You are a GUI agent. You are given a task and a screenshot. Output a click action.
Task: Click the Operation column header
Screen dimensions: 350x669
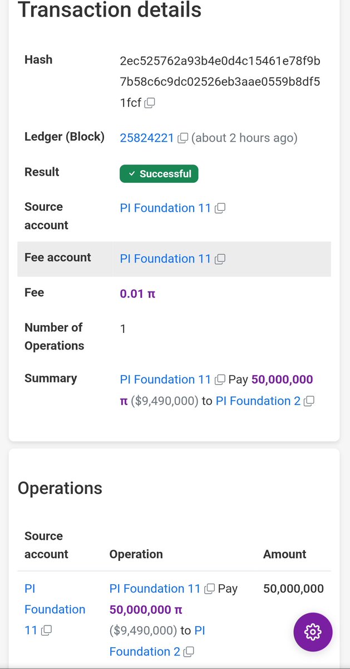coord(136,554)
